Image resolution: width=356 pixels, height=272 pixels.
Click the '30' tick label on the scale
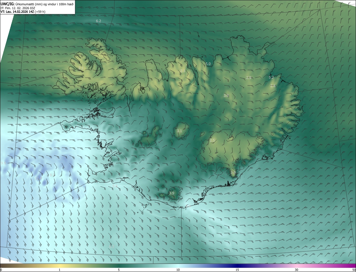coord(296,270)
